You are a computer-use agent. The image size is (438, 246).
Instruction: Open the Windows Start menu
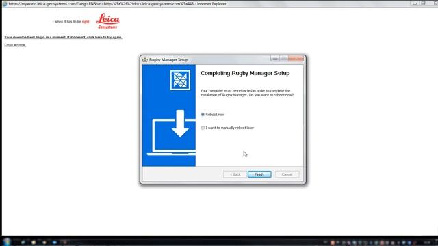coord(7,241)
